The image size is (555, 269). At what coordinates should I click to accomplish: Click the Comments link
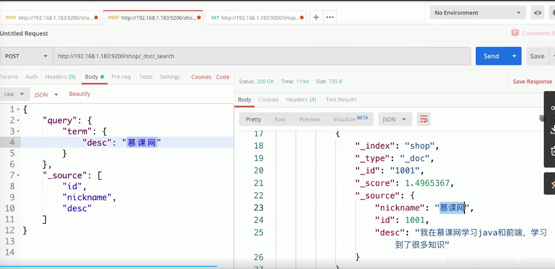pos(538,33)
